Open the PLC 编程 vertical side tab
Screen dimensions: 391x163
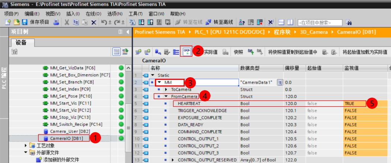tap(4, 77)
